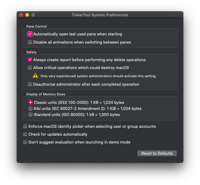Click the experienced system administrators warning text
The height and width of the screenshot is (185, 200).
click(98, 76)
